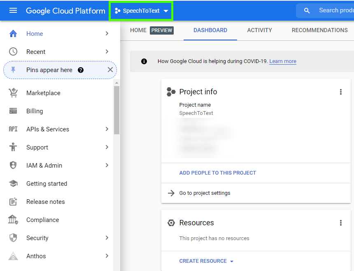Screen dimensions: 354x271
Task: Click ADD PEOPLE TO THIS PROJECT
Action: click(217, 173)
